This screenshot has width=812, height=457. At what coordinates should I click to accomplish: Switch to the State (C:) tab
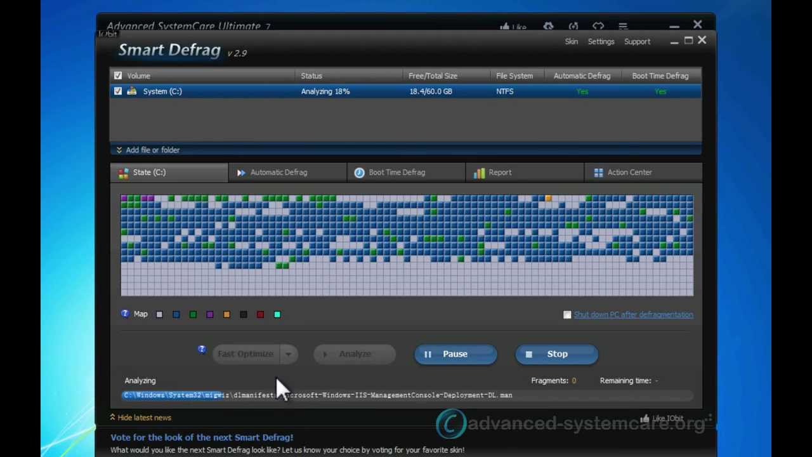coord(169,172)
